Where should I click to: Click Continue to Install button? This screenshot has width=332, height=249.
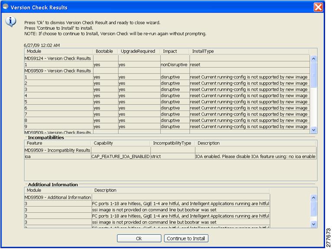tap(186, 239)
